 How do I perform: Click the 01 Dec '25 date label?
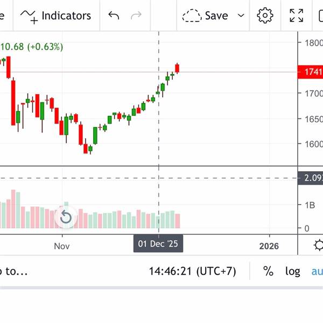(158, 244)
